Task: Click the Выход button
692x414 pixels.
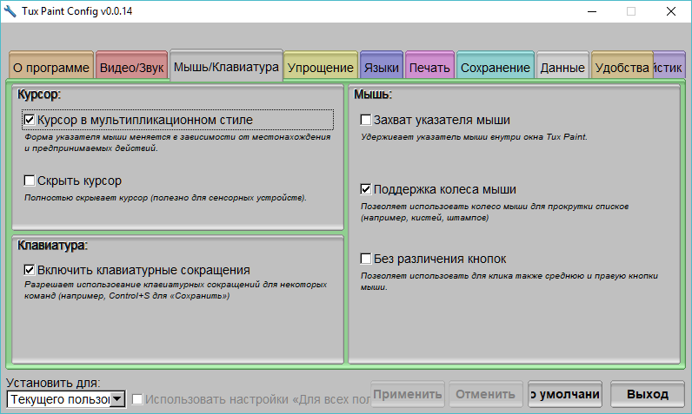Action: [648, 394]
